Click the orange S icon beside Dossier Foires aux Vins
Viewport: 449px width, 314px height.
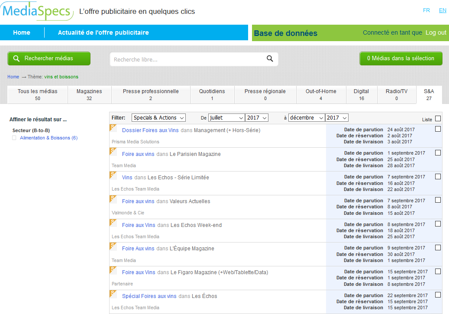113,128
